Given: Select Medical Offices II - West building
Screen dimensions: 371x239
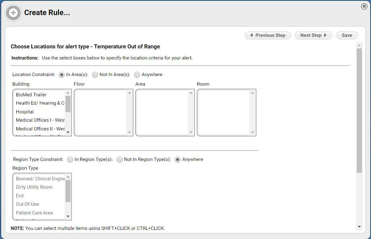Looking at the screenshot, I should coord(39,128).
